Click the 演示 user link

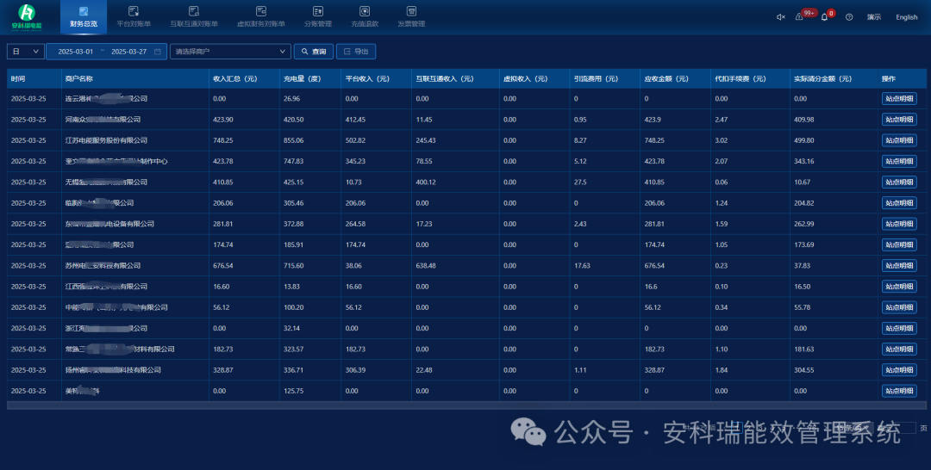[873, 17]
